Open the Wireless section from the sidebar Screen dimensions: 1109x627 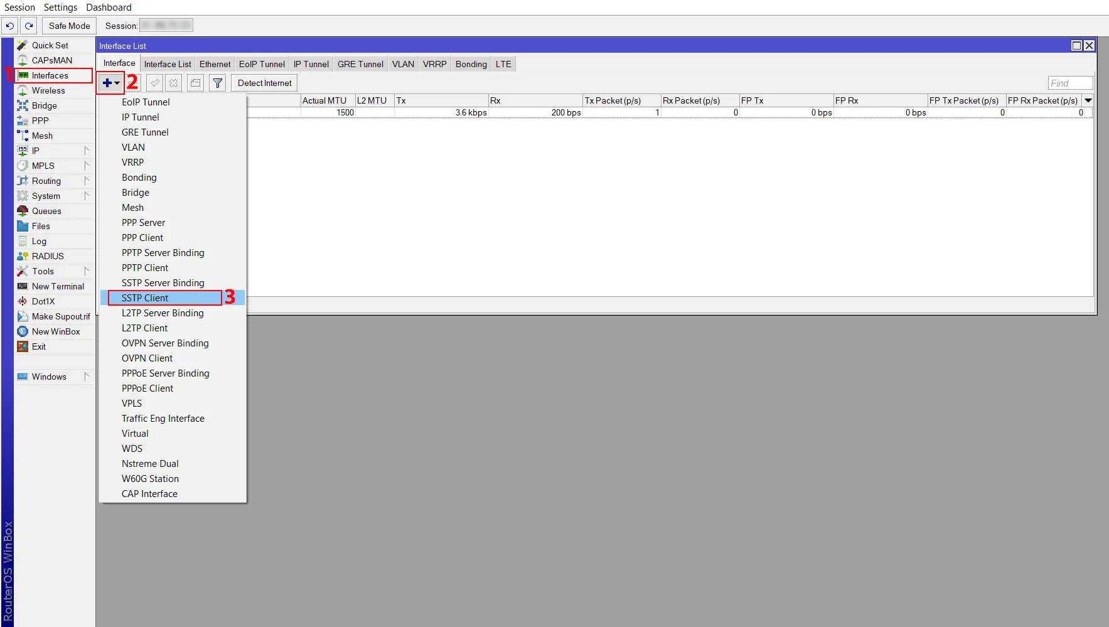(48, 90)
